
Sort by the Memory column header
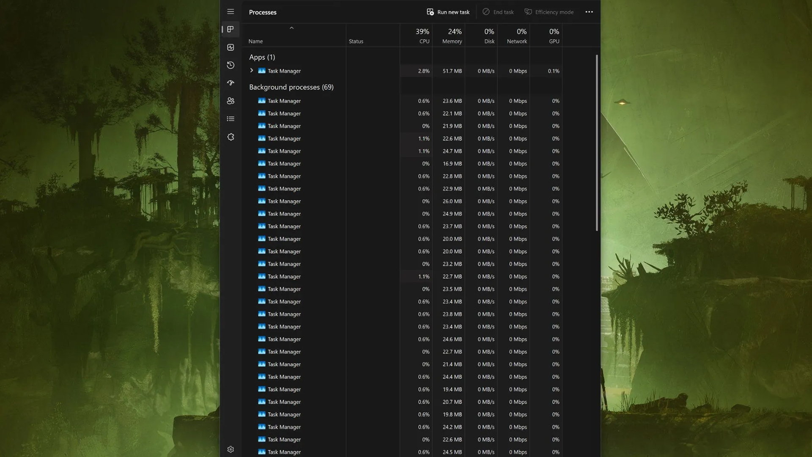tap(452, 36)
